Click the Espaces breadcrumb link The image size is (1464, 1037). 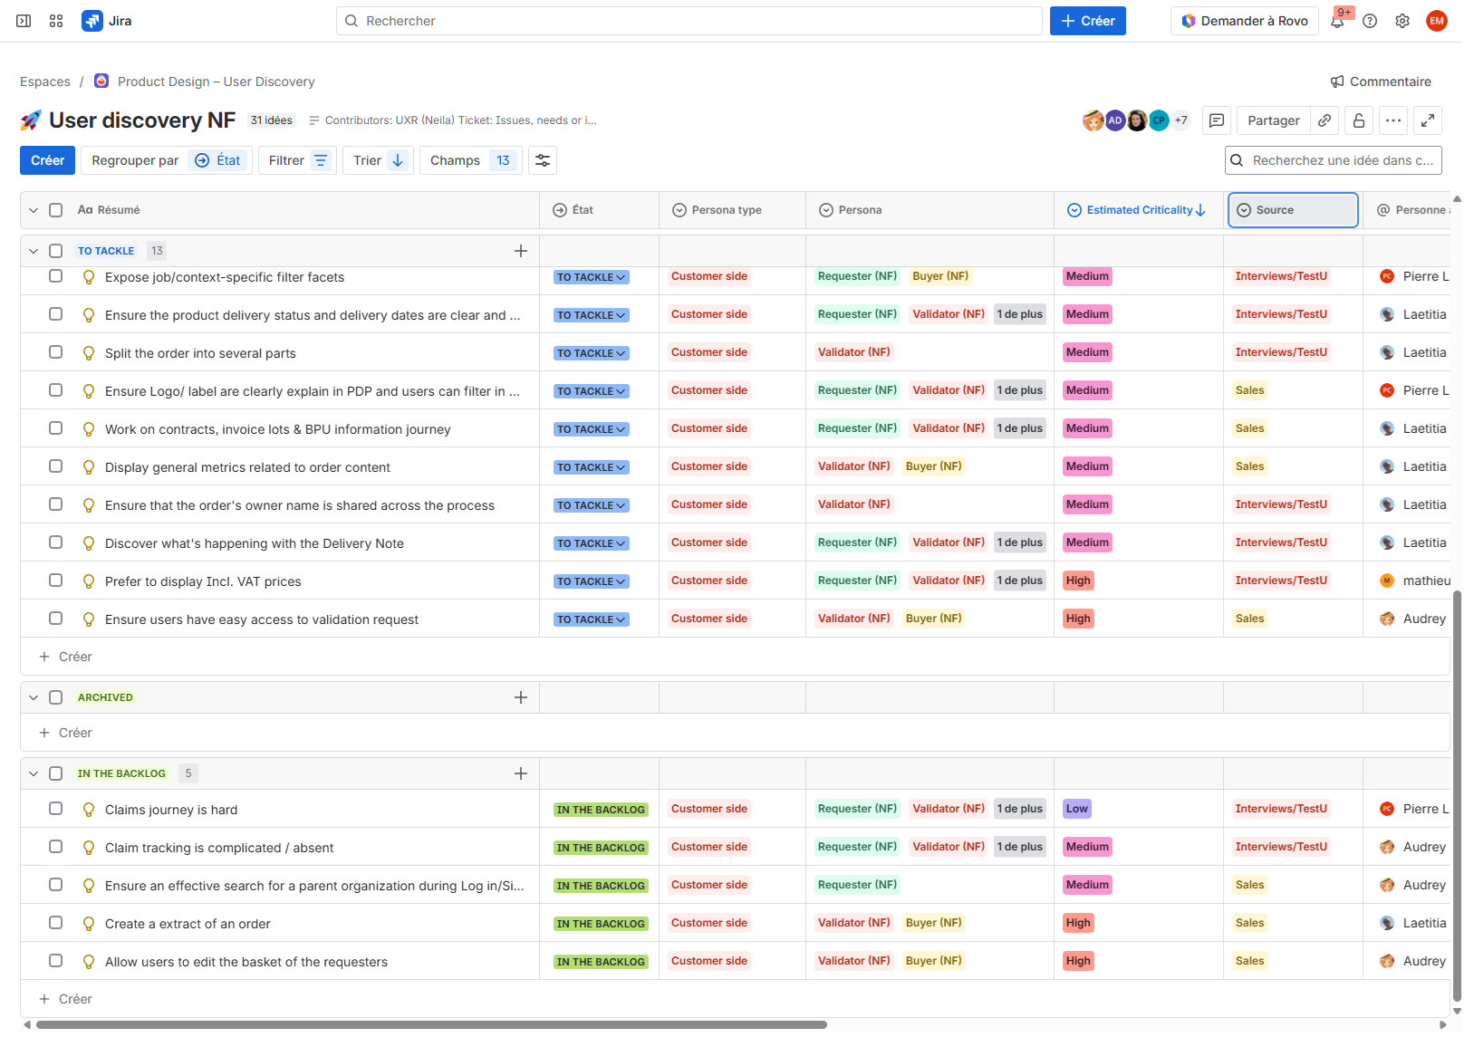(45, 82)
